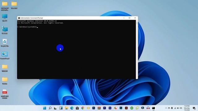Open the Widgets panel icon
Image resolution: width=198 pixels, height=111 pixels.
click(x=61, y=108)
